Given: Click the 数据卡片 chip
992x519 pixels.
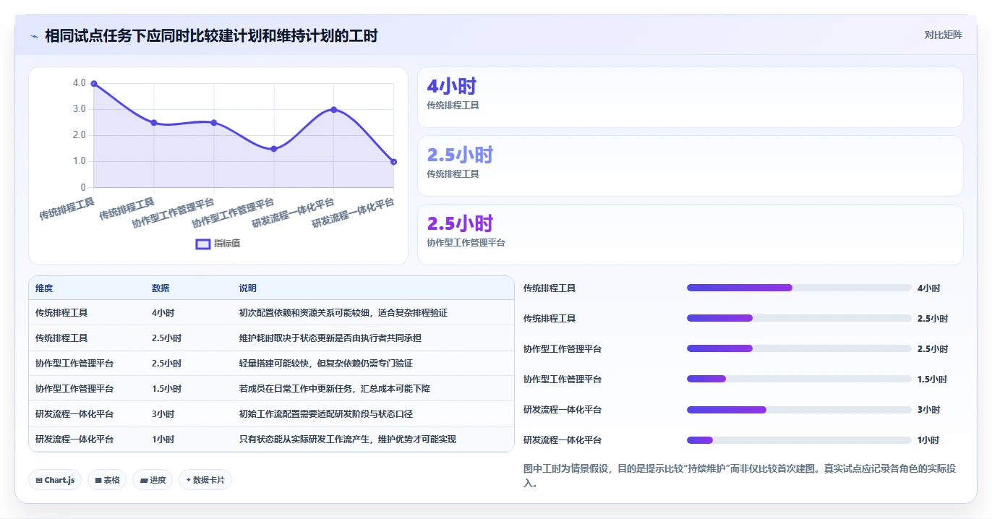Looking at the screenshot, I should (205, 480).
